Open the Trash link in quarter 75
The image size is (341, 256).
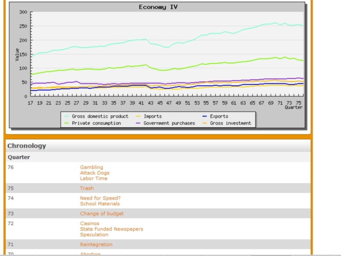87,188
